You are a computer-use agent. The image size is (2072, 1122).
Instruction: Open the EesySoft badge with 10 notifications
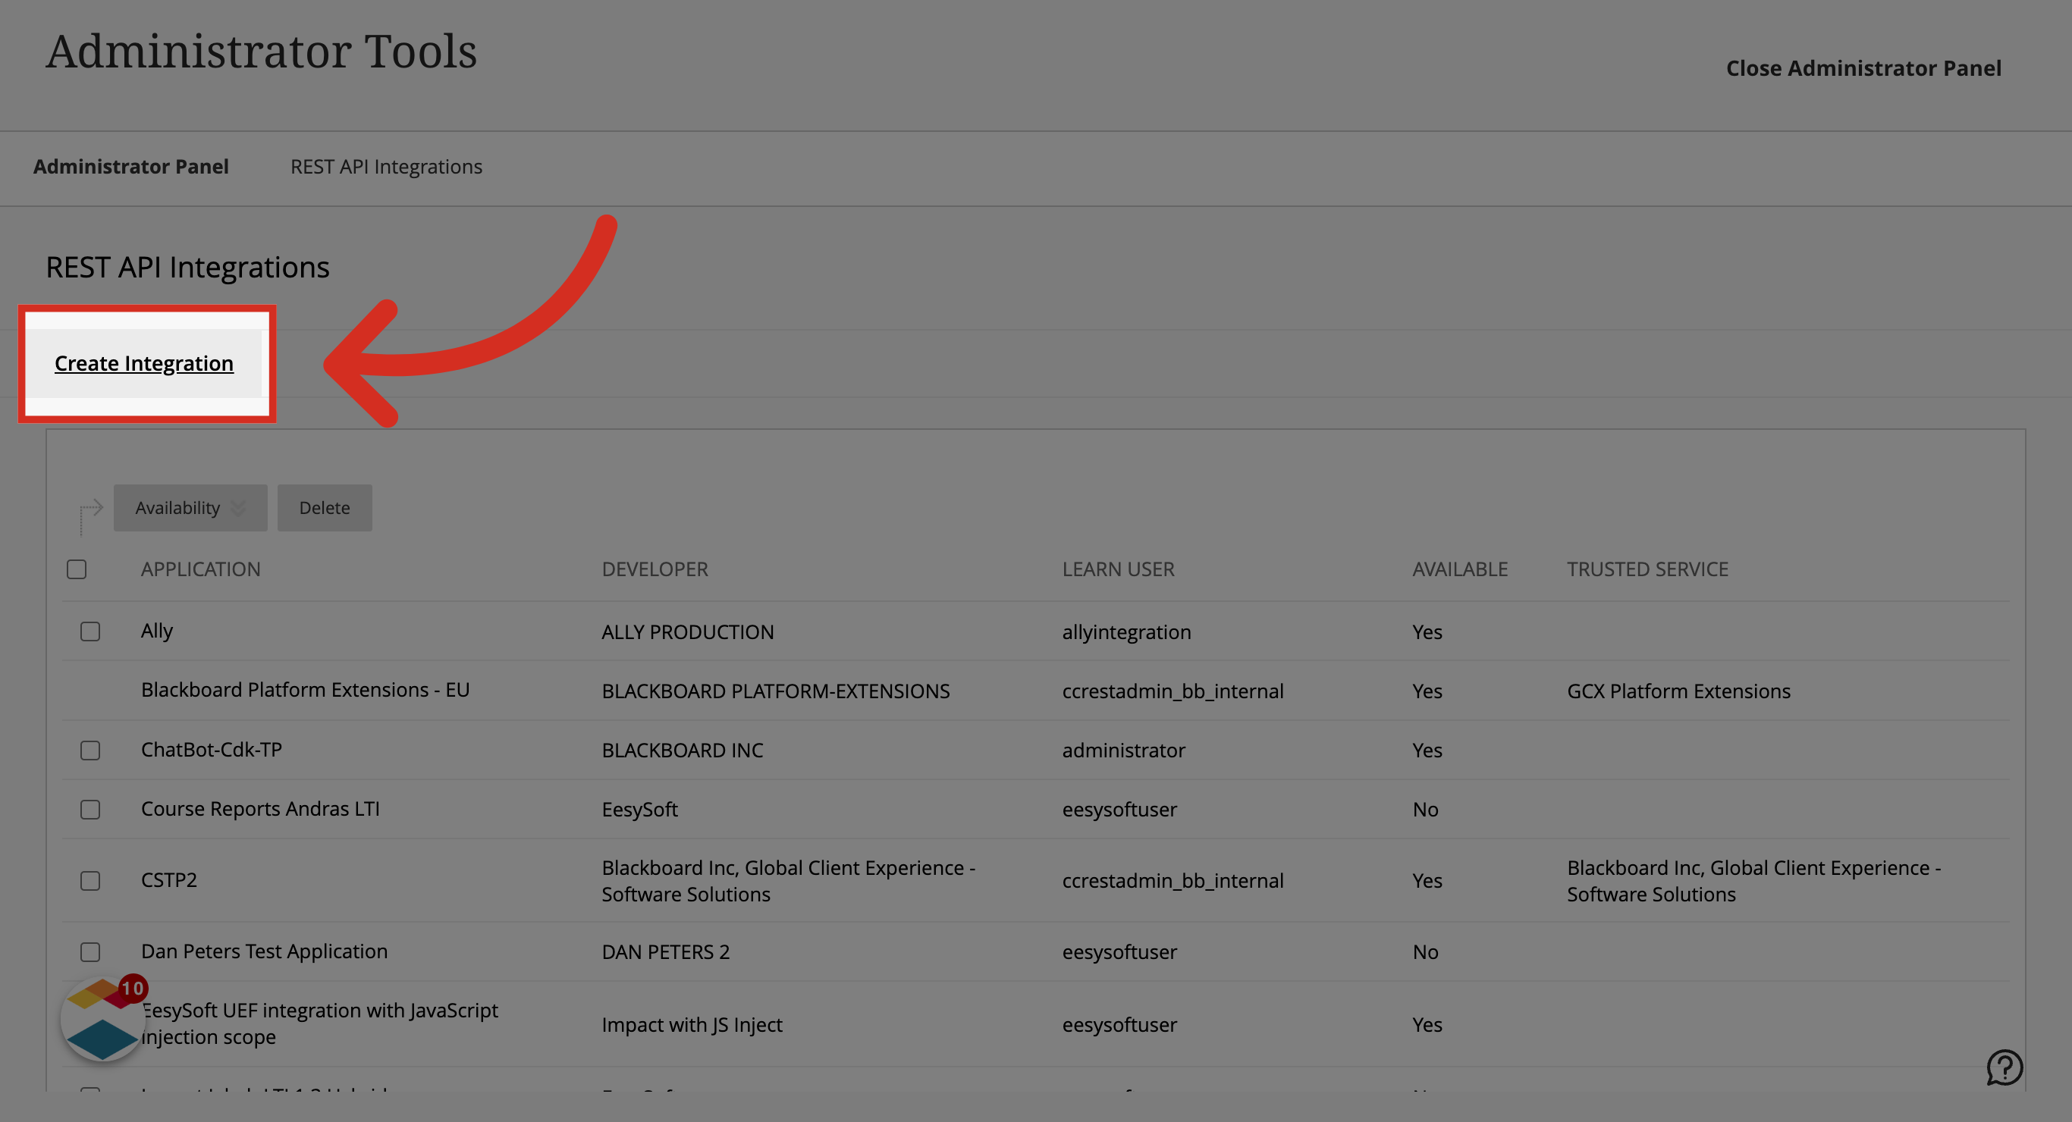click(x=103, y=1019)
